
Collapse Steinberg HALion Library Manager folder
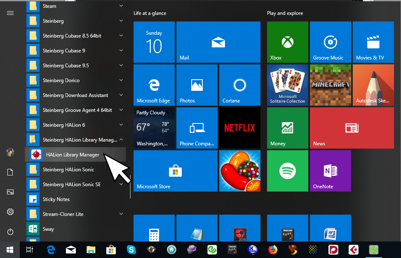(75, 140)
